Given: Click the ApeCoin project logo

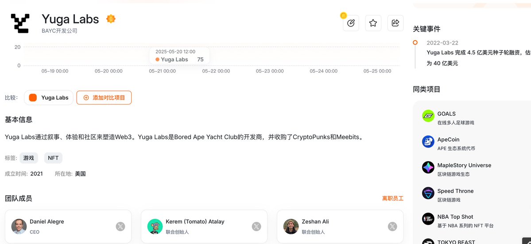Looking at the screenshot, I should coord(428,141).
